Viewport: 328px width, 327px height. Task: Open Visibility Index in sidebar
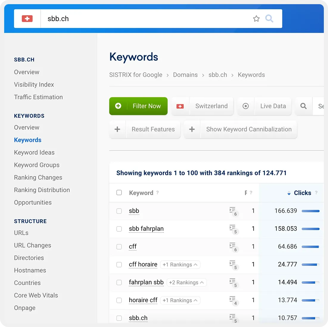(x=34, y=85)
